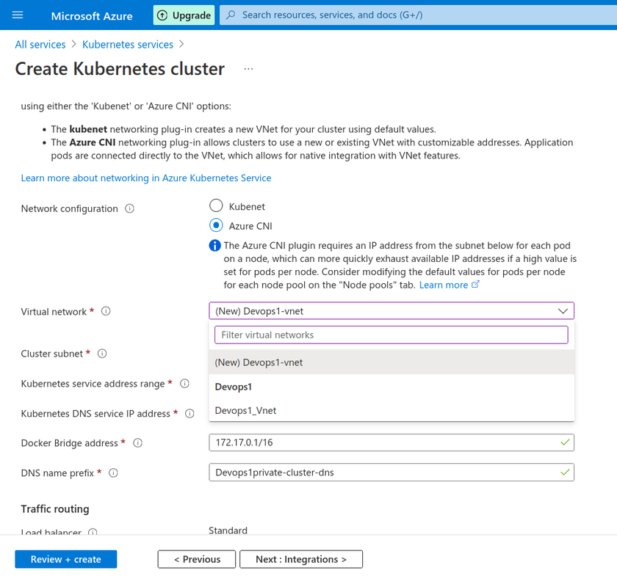The image size is (617, 587).
Task: Click the Review + create button
Action: click(66, 559)
